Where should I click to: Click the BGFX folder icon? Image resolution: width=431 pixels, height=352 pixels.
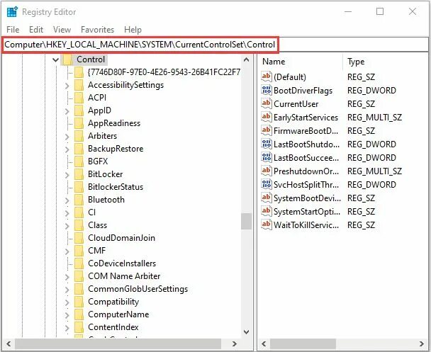(x=79, y=161)
